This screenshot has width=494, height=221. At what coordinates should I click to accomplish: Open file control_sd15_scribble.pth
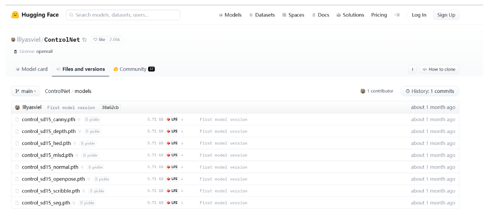click(51, 191)
